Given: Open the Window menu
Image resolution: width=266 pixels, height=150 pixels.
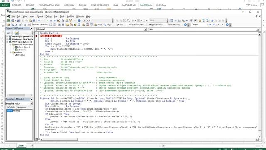Looking at the screenshot, I should pyautogui.click(x=80, y=17).
